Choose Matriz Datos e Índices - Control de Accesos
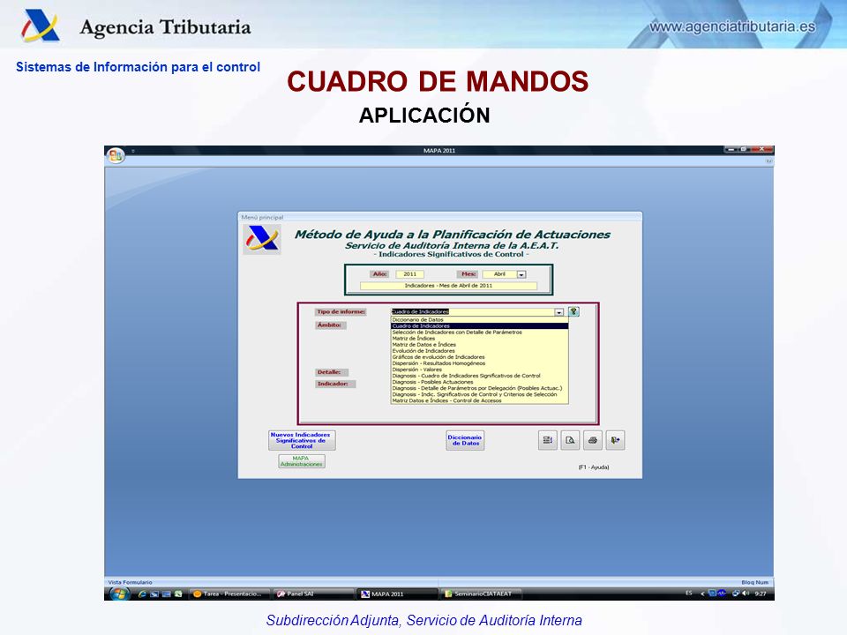The image size is (847, 635). [x=479, y=400]
